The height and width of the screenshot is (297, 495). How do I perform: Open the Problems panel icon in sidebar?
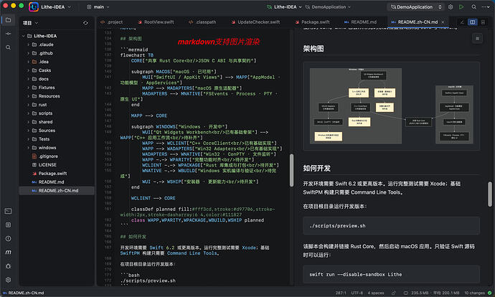point(8,239)
